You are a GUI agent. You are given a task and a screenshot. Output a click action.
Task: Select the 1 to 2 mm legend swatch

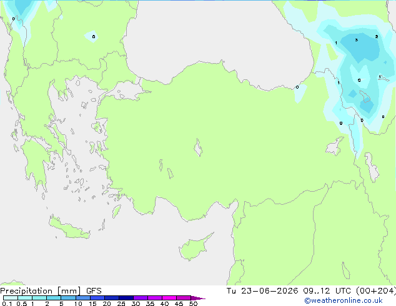[x=39, y=298]
